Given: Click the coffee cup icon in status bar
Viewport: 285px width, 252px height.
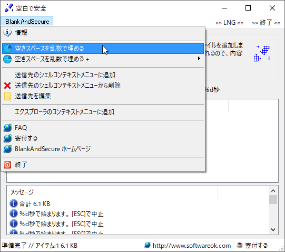Looking at the screenshot, I should click(x=240, y=246).
